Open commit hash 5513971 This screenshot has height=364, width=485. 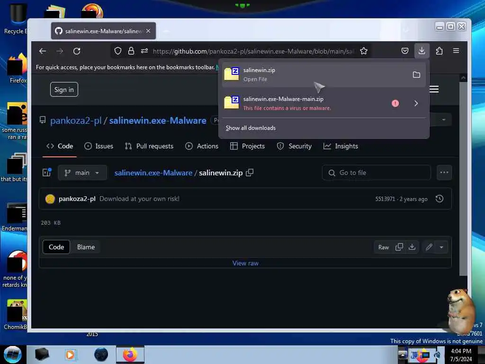[385, 199]
